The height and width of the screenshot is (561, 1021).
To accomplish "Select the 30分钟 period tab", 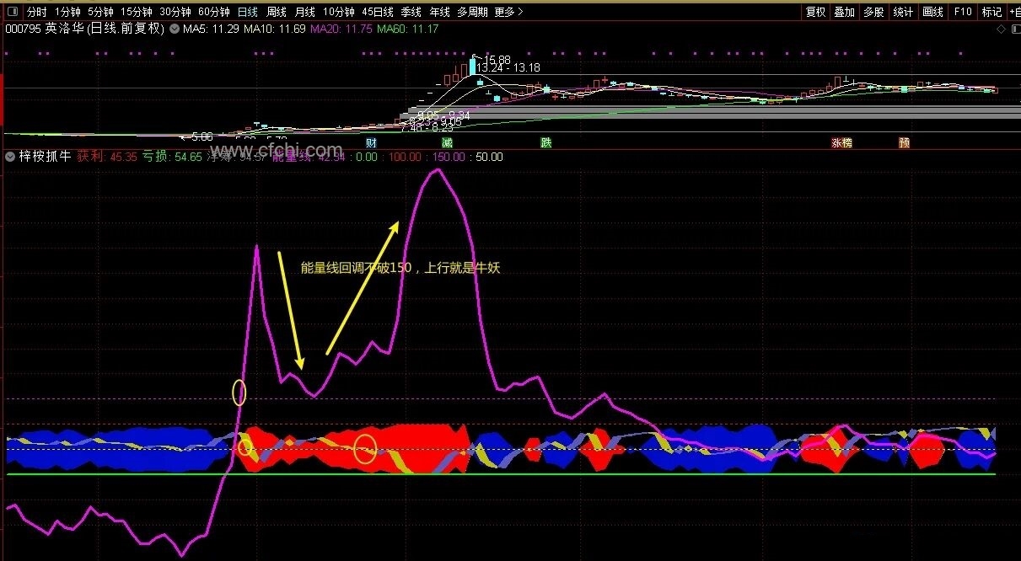I will click(x=175, y=12).
